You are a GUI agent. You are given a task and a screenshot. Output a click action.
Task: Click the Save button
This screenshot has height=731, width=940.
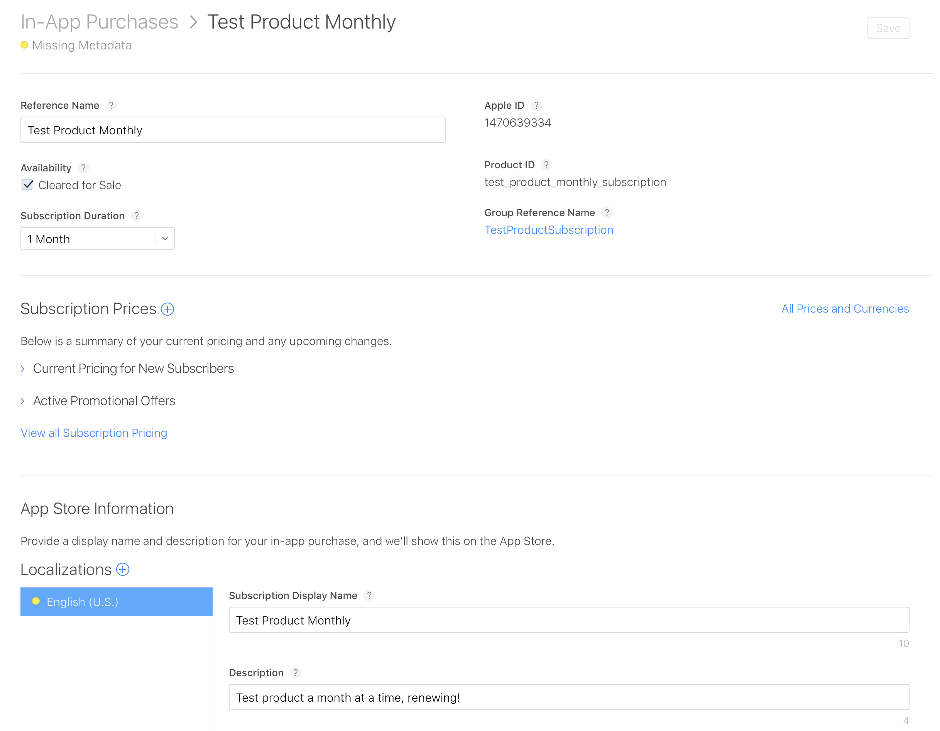(x=888, y=29)
